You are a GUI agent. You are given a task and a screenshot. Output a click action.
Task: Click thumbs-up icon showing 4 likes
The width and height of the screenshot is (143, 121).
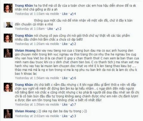tap(72, 14)
